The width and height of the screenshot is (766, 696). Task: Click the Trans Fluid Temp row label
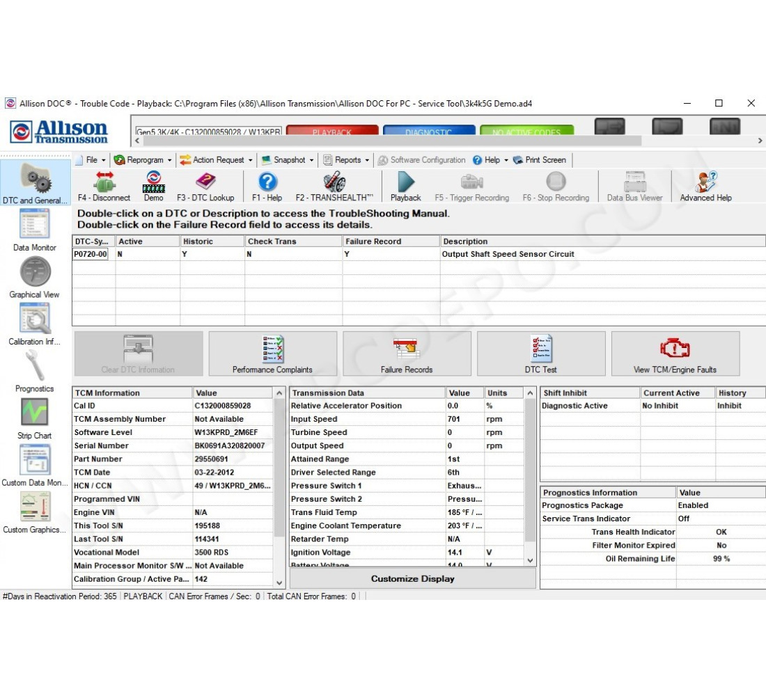point(324,512)
